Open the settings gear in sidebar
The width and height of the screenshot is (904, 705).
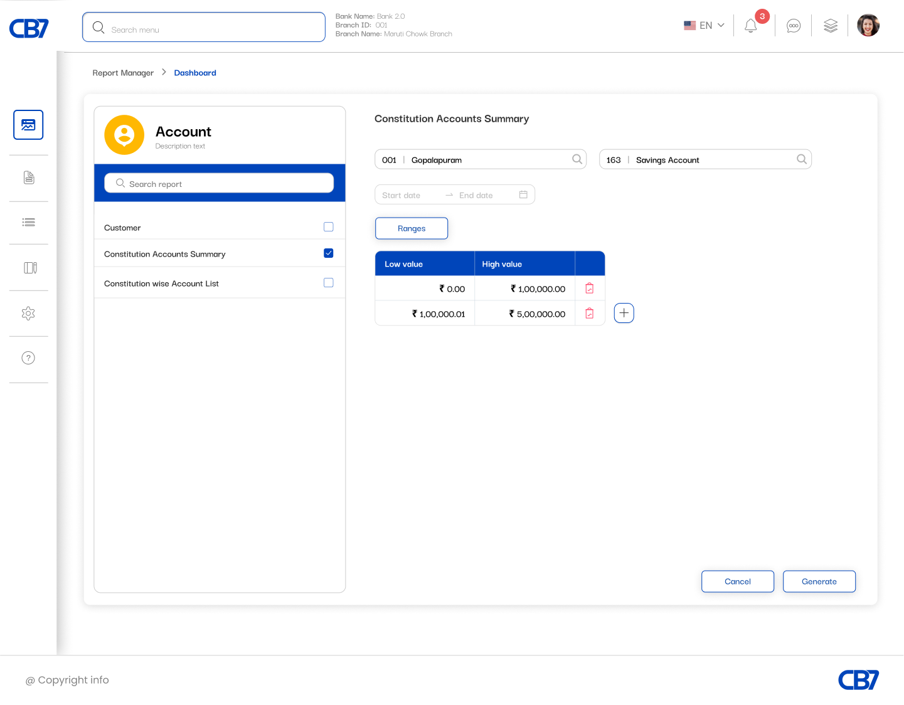point(28,313)
